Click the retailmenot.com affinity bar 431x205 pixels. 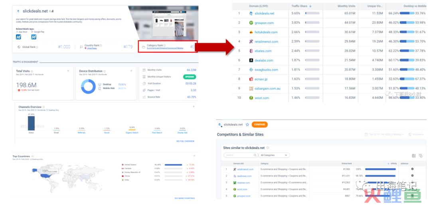pos(380,169)
